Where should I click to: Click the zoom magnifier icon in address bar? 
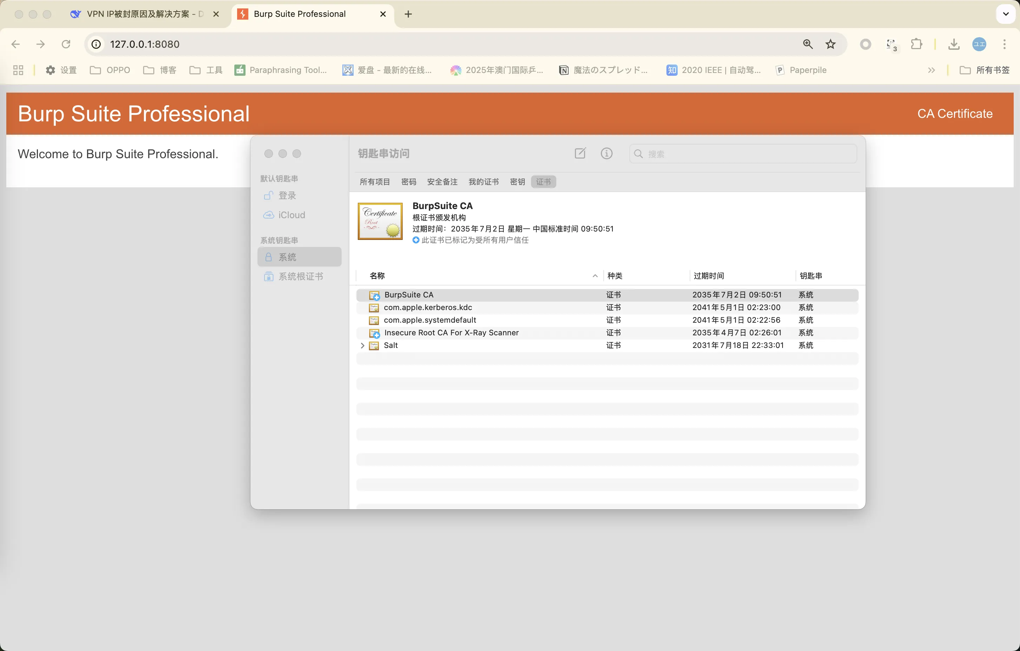click(808, 44)
